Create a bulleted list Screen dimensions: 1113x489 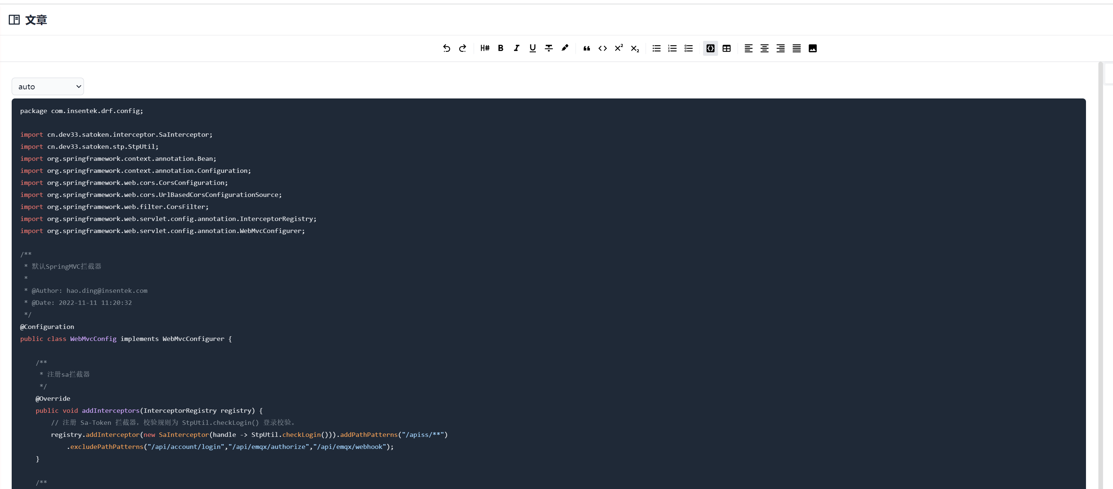pyautogui.click(x=656, y=48)
